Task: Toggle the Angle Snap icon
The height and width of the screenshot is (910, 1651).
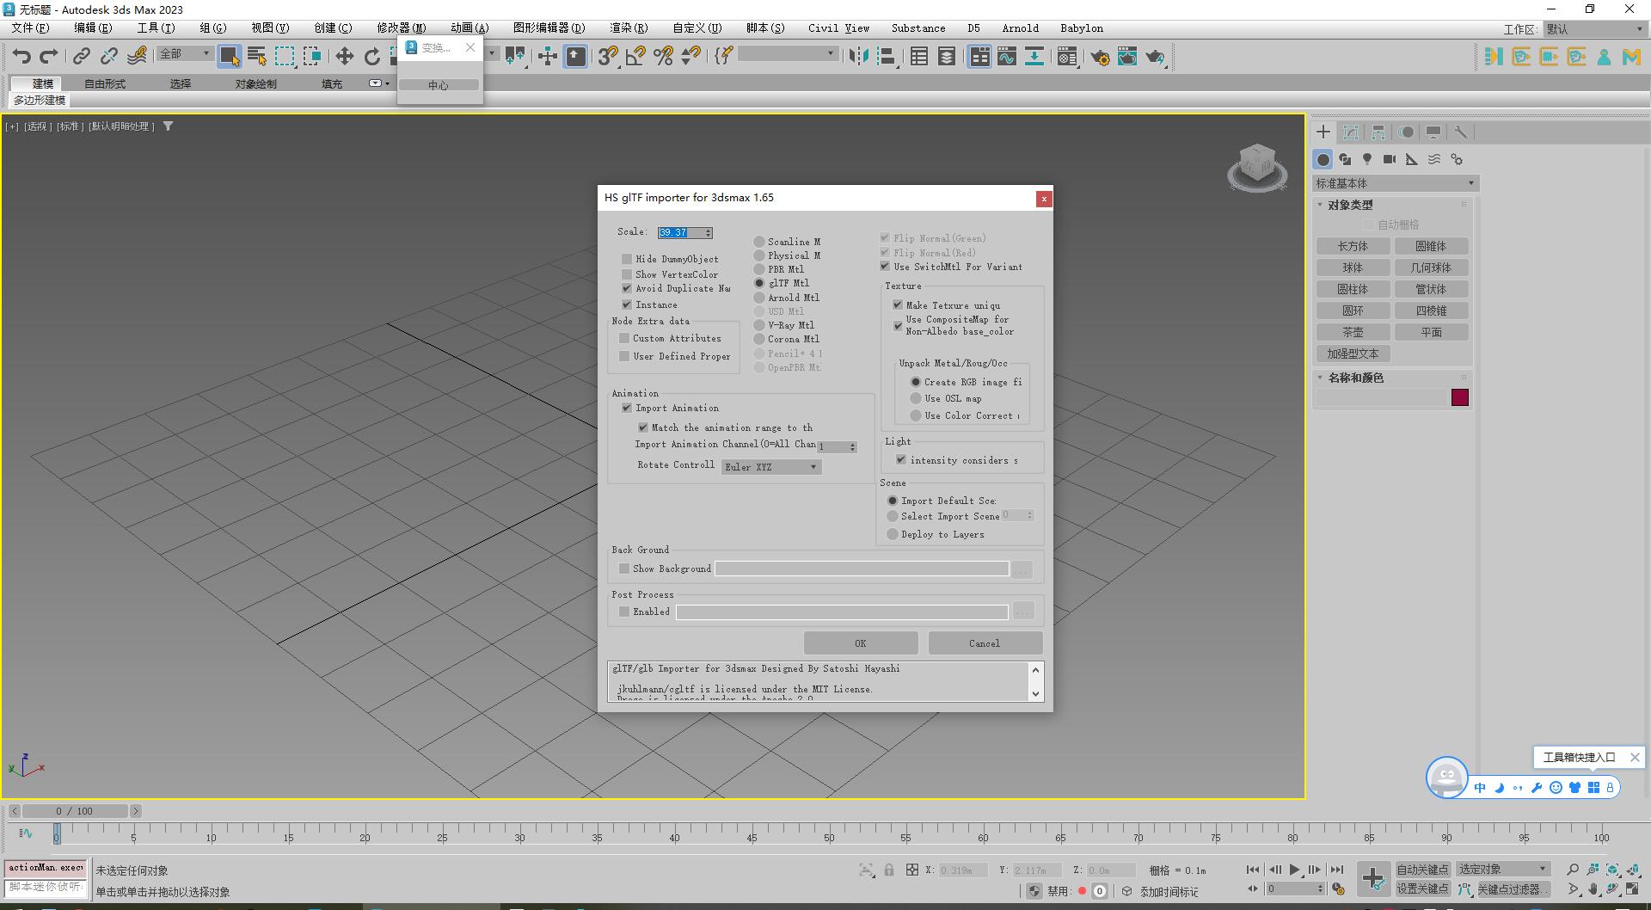Action: [x=635, y=57]
